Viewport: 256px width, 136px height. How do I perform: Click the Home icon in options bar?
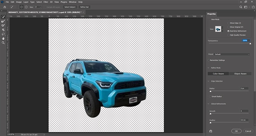click(4, 7)
